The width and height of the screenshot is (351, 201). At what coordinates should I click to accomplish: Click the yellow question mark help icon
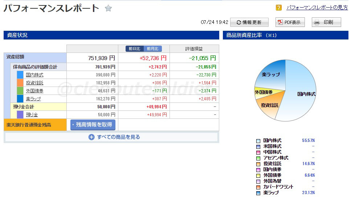coord(278,8)
